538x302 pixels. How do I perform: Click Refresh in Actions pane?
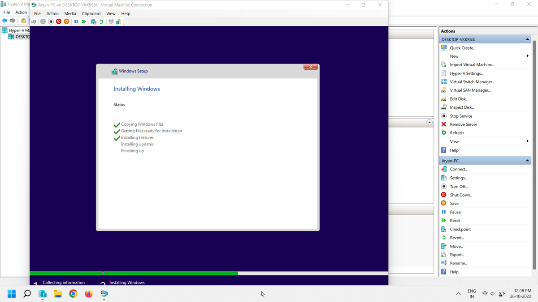coord(457,133)
